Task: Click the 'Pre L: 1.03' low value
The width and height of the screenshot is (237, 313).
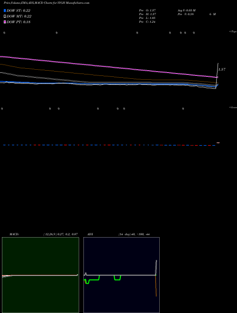Action: tap(147, 18)
